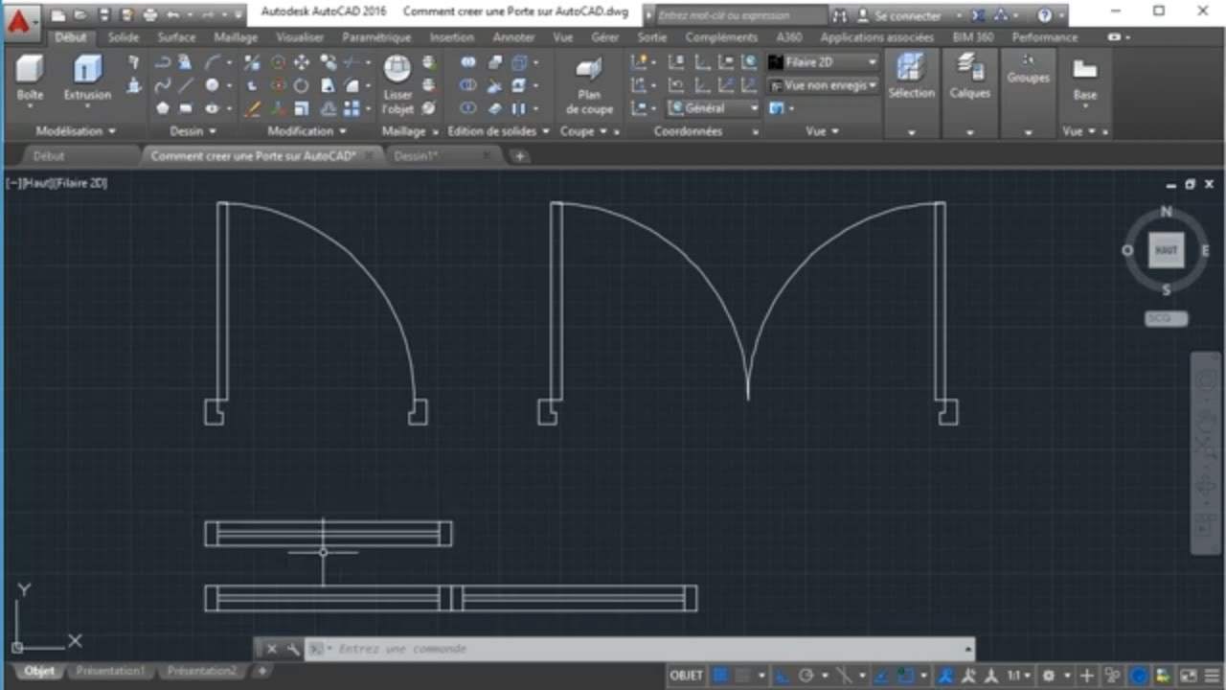Switch to the Présentation2 layout tab

point(201,671)
